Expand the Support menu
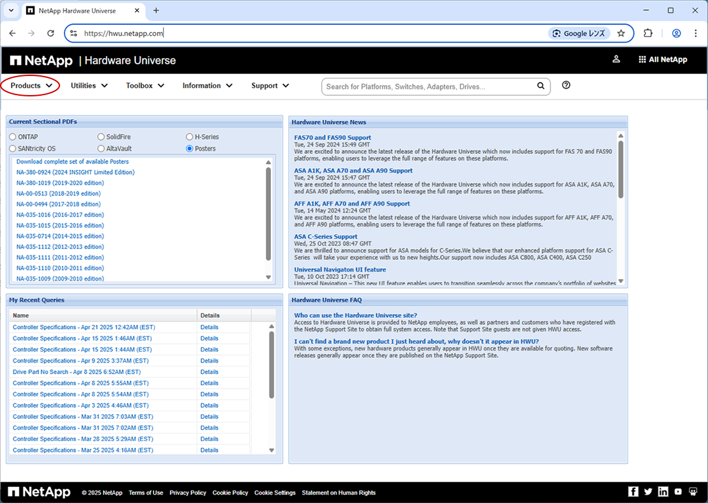708x503 pixels. pyautogui.click(x=270, y=86)
